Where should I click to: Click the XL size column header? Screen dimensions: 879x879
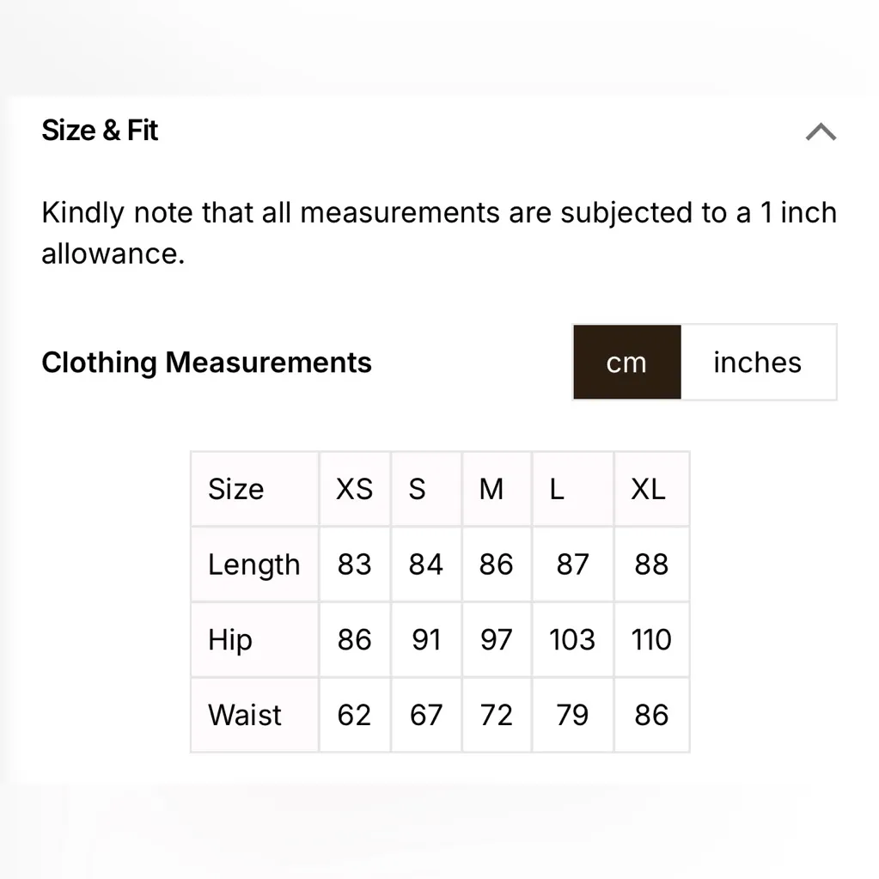tap(649, 489)
